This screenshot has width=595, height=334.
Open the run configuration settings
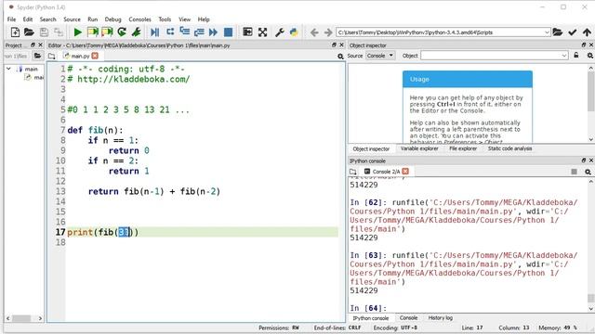click(137, 32)
